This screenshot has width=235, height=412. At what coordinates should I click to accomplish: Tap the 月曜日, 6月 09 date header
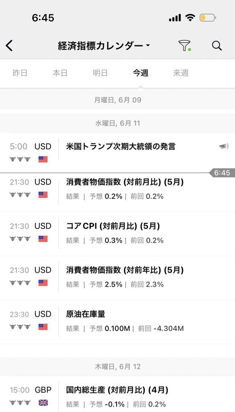tap(117, 100)
